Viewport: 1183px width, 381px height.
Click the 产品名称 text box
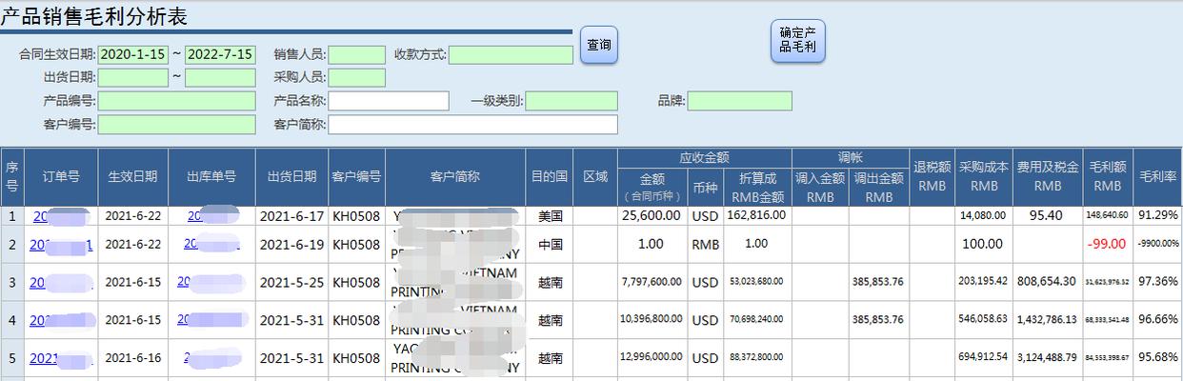click(x=389, y=101)
